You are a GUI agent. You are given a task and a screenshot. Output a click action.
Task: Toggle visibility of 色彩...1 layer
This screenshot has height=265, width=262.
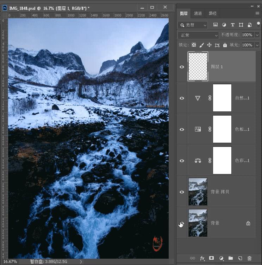(182, 161)
